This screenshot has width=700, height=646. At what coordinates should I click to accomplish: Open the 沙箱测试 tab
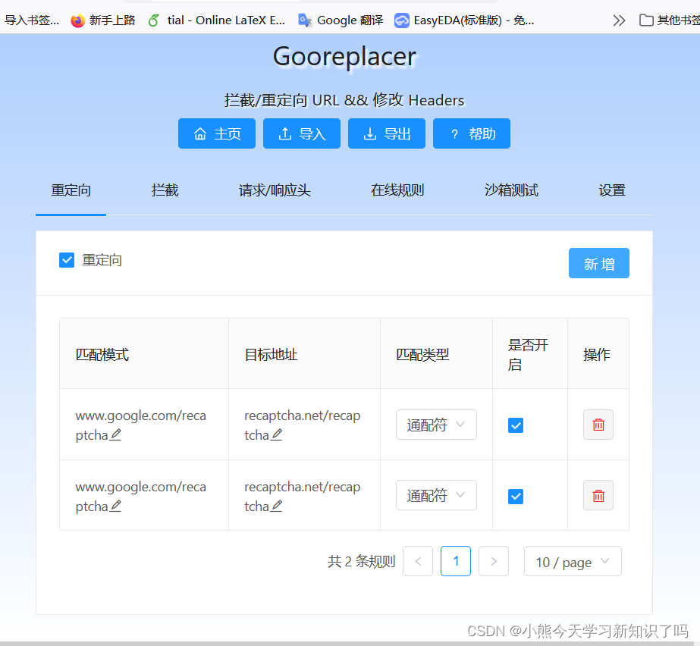511,190
